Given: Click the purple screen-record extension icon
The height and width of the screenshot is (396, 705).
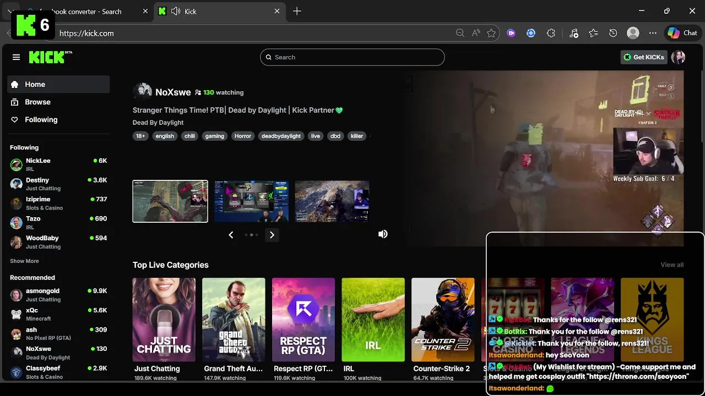Looking at the screenshot, I should tap(511, 33).
